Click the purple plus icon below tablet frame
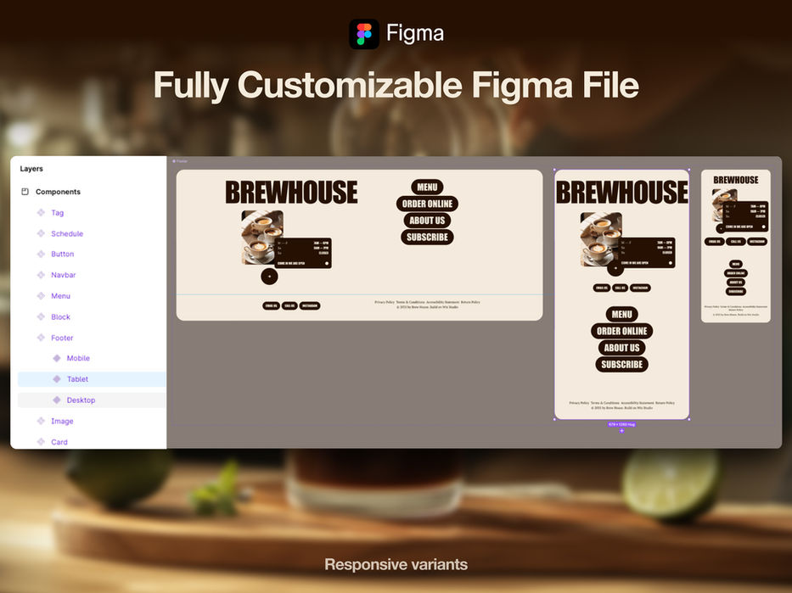 coord(621,431)
